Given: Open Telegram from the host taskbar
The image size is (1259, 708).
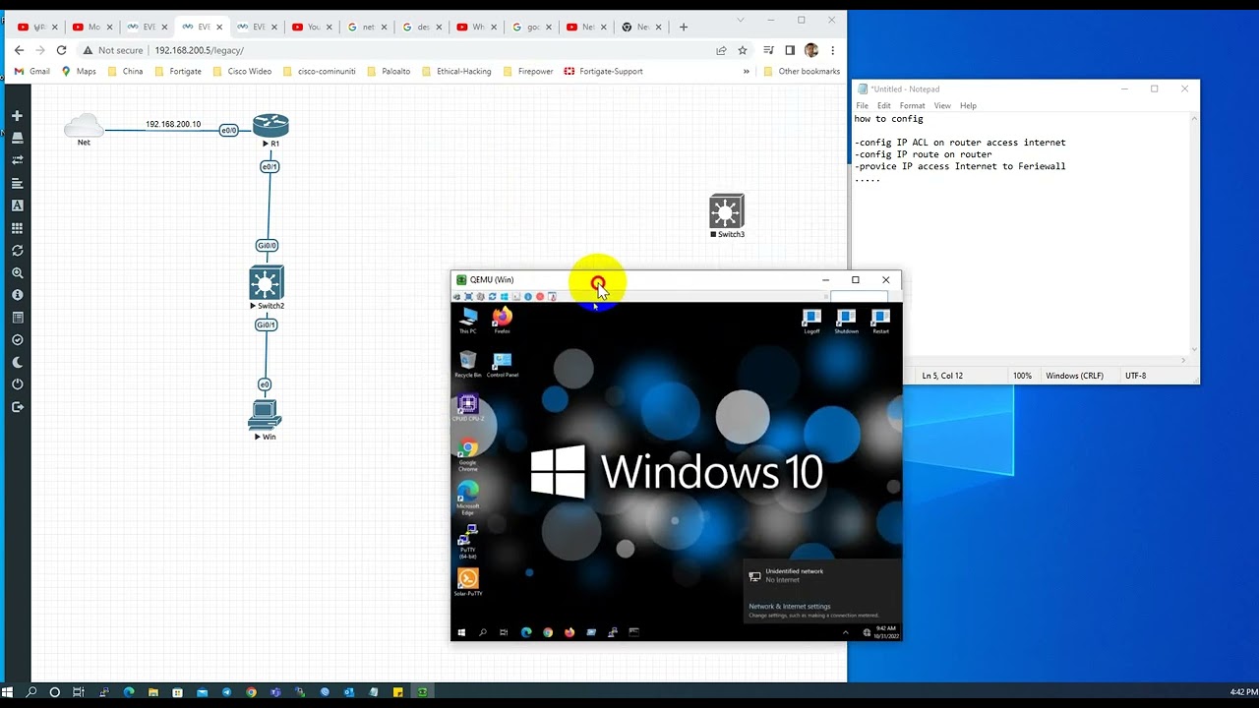Looking at the screenshot, I should pos(226,692).
